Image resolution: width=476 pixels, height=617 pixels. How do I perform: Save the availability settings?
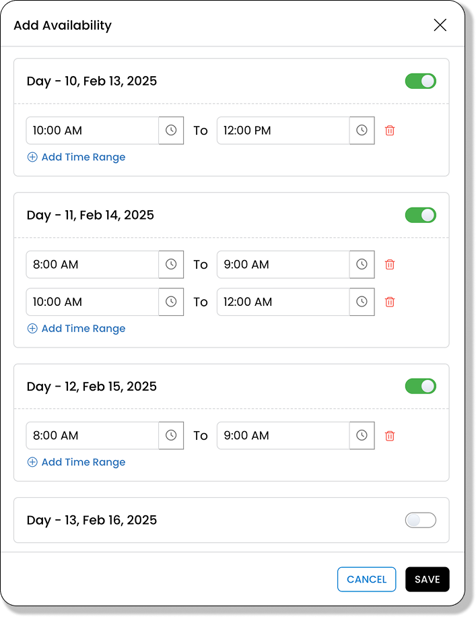[428, 579]
